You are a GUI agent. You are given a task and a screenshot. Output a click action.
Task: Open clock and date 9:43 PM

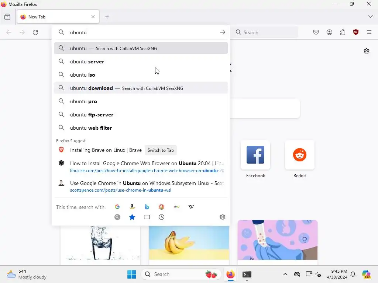pyautogui.click(x=337, y=274)
